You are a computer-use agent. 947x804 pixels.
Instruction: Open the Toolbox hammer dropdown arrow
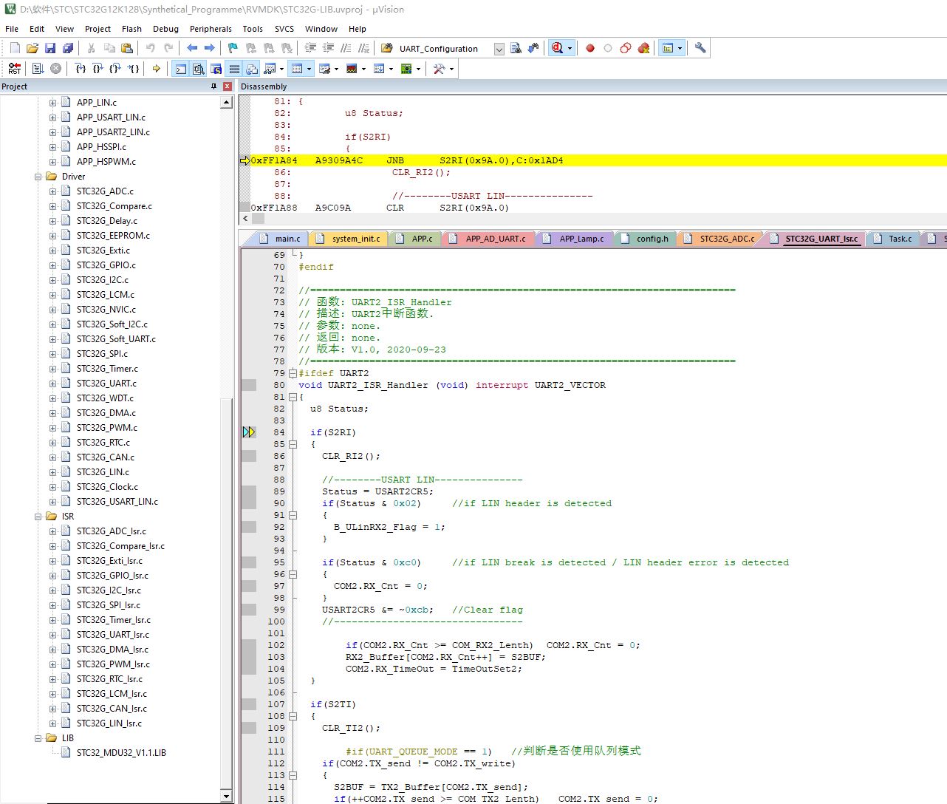451,69
